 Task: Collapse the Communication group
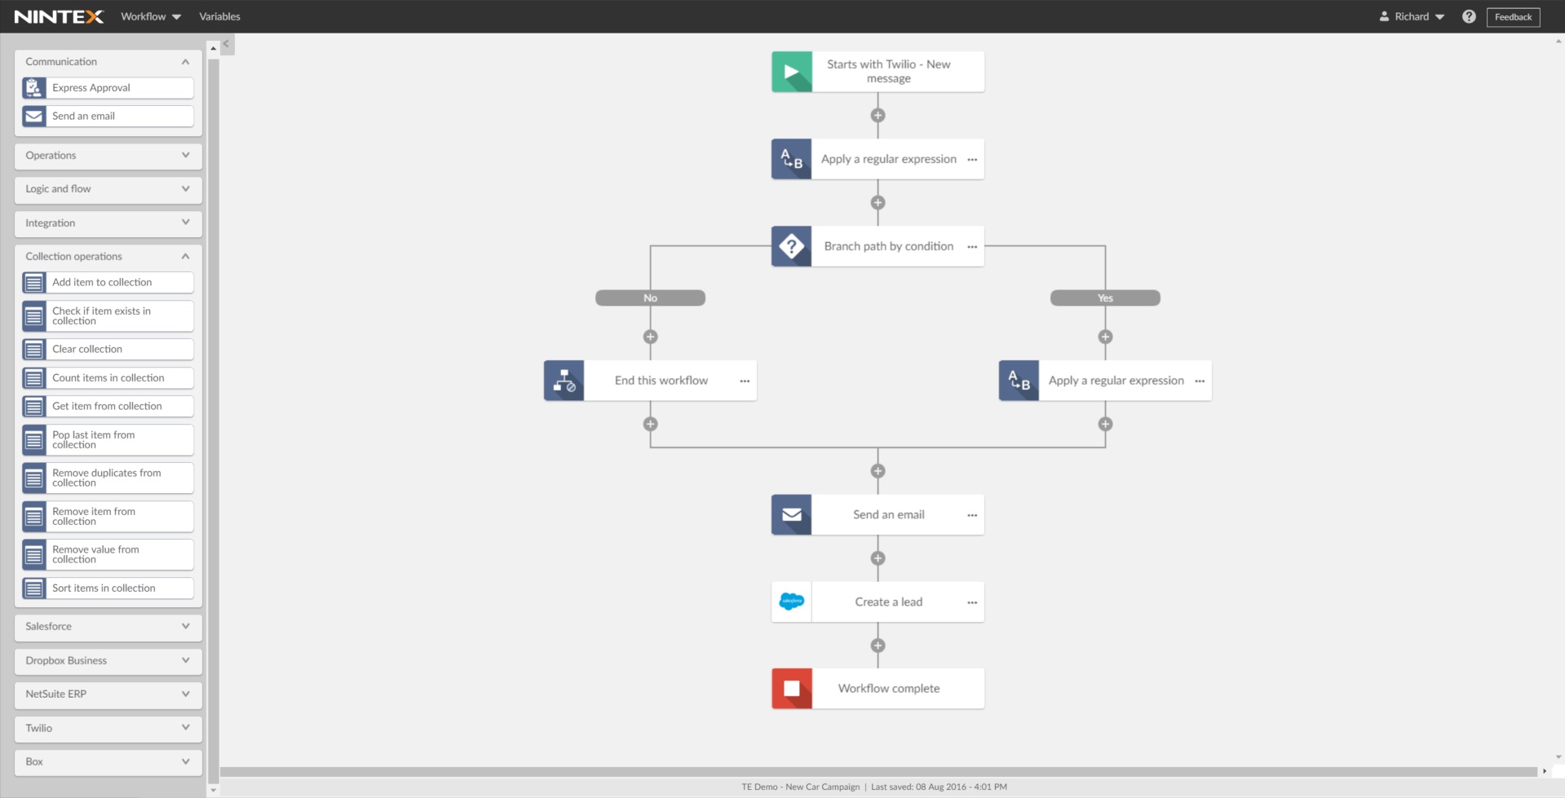pyautogui.click(x=186, y=62)
